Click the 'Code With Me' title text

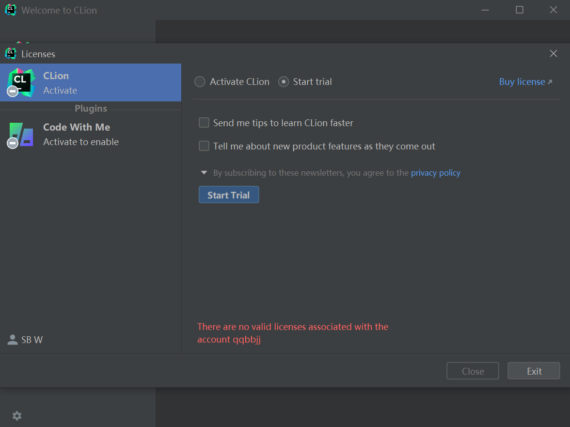click(77, 127)
